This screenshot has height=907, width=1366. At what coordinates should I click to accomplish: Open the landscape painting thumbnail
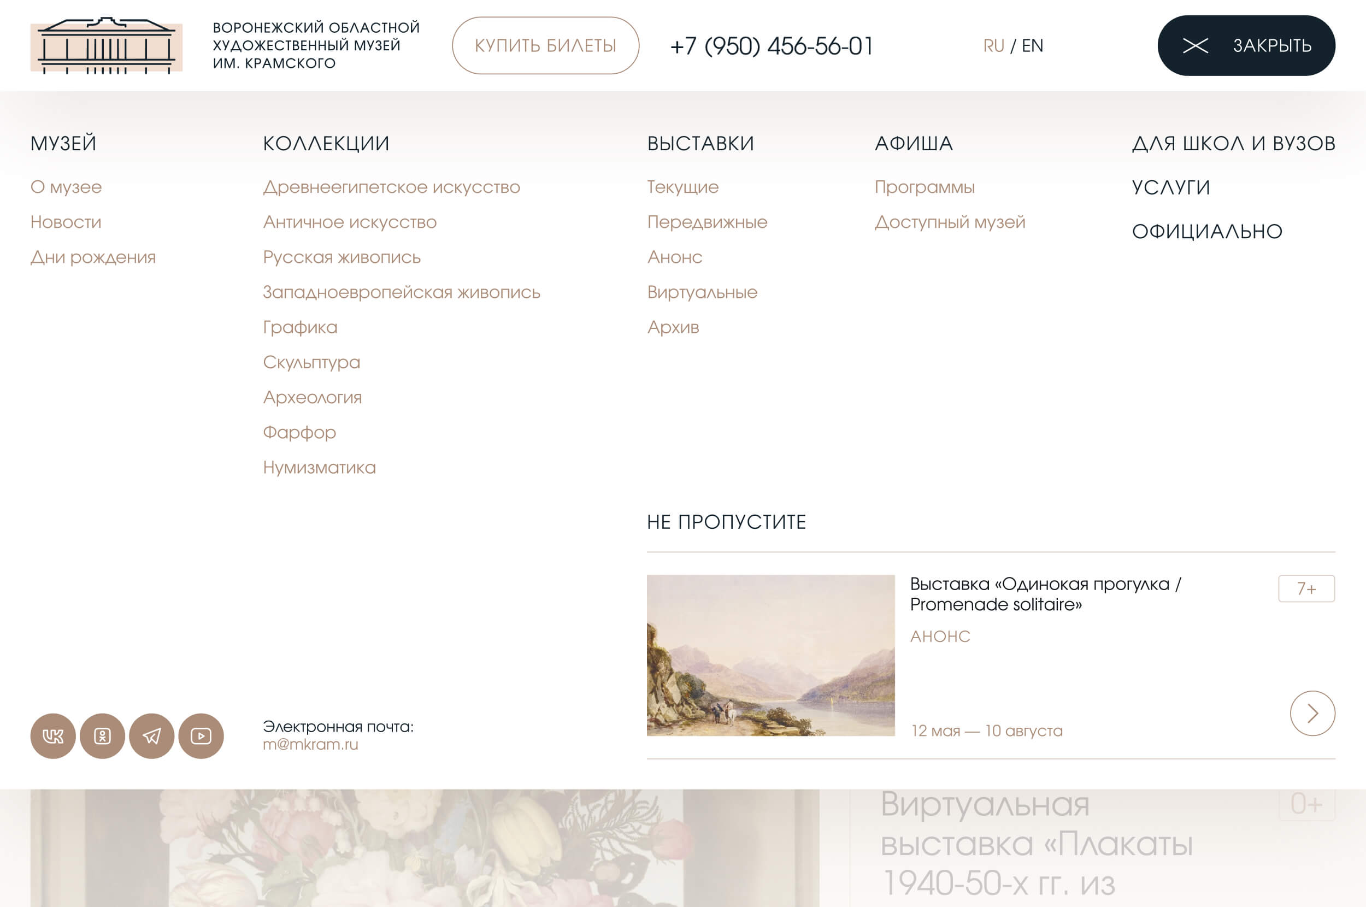tap(770, 655)
